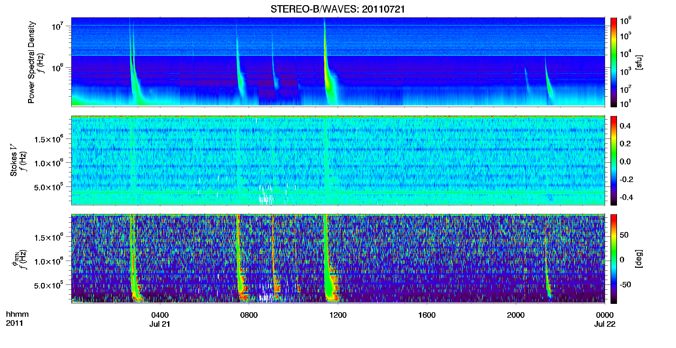The width and height of the screenshot is (676, 348).
Task: Click the [deg] colorbar unit label
Action: 639,259
